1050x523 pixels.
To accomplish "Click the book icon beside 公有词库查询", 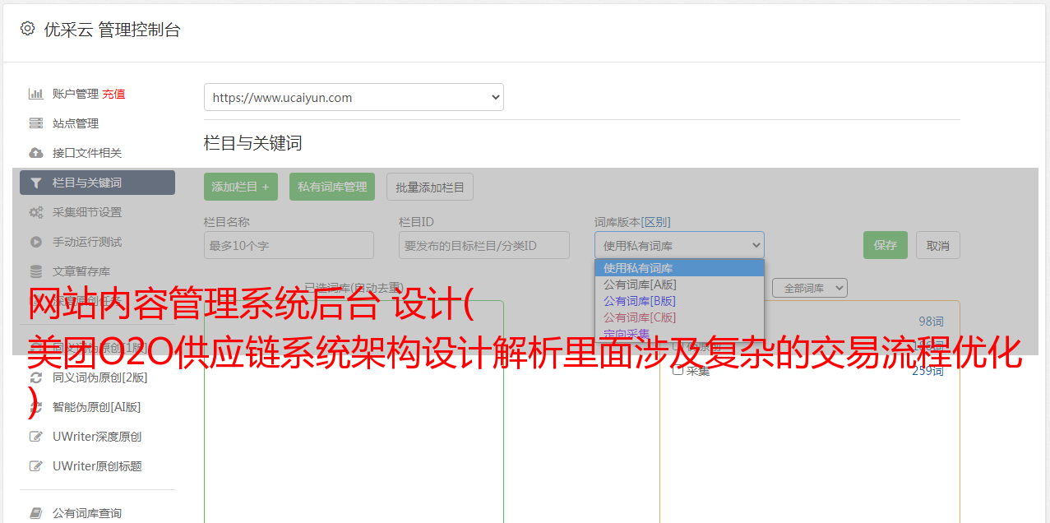I will click(x=36, y=513).
